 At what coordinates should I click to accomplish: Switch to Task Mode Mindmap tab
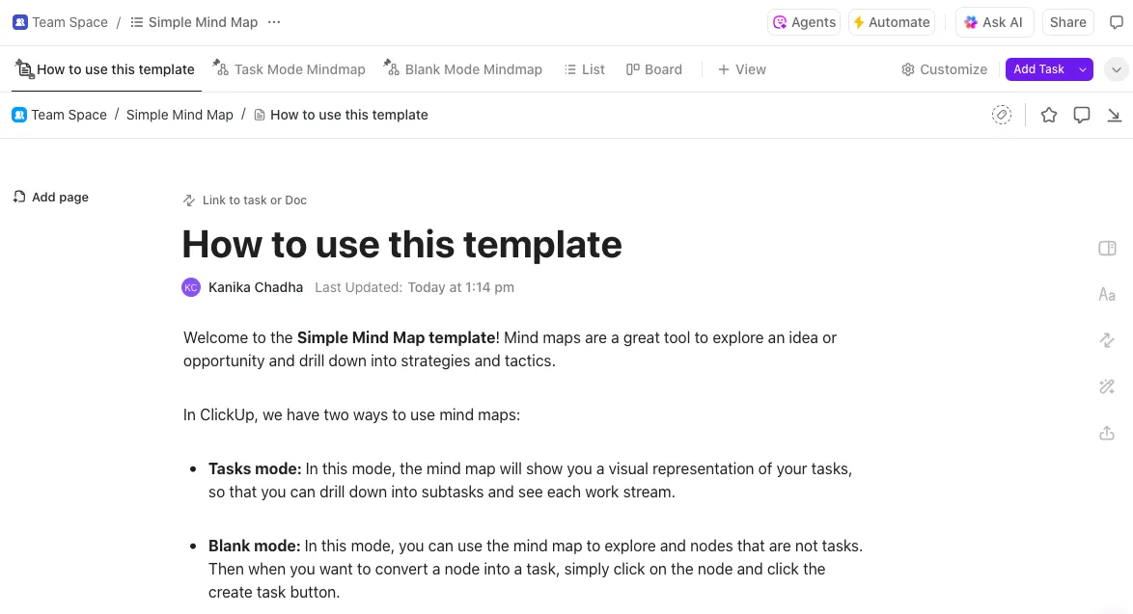(x=289, y=69)
